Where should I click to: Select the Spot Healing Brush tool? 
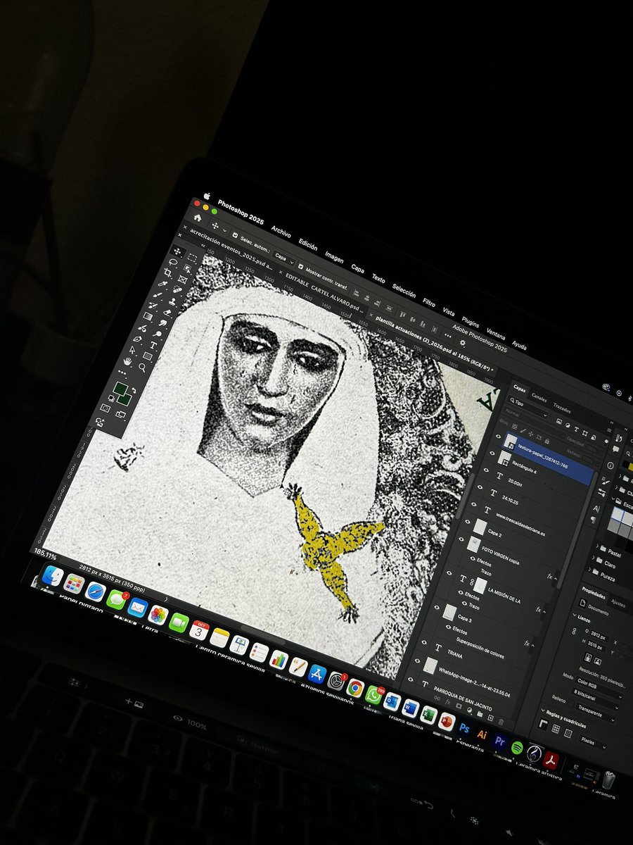(177, 289)
